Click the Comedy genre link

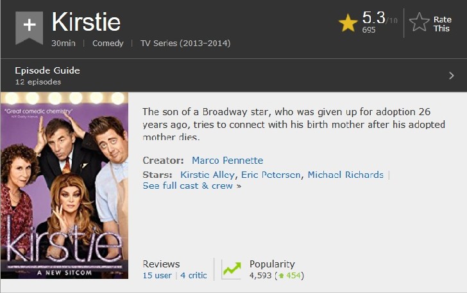point(108,44)
